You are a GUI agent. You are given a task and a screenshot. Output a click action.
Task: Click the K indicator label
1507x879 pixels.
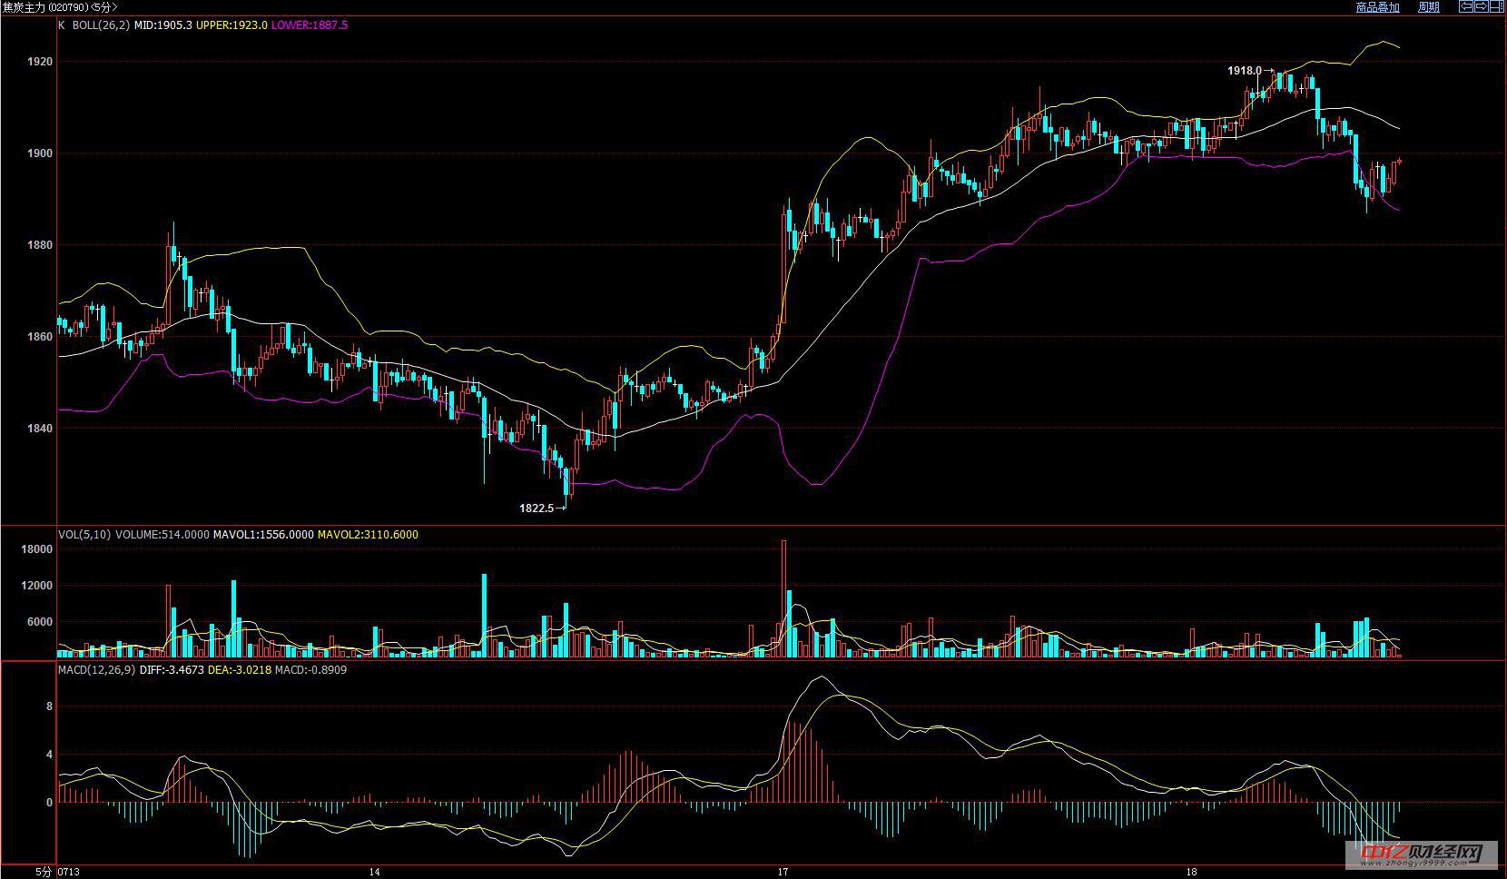62,25
